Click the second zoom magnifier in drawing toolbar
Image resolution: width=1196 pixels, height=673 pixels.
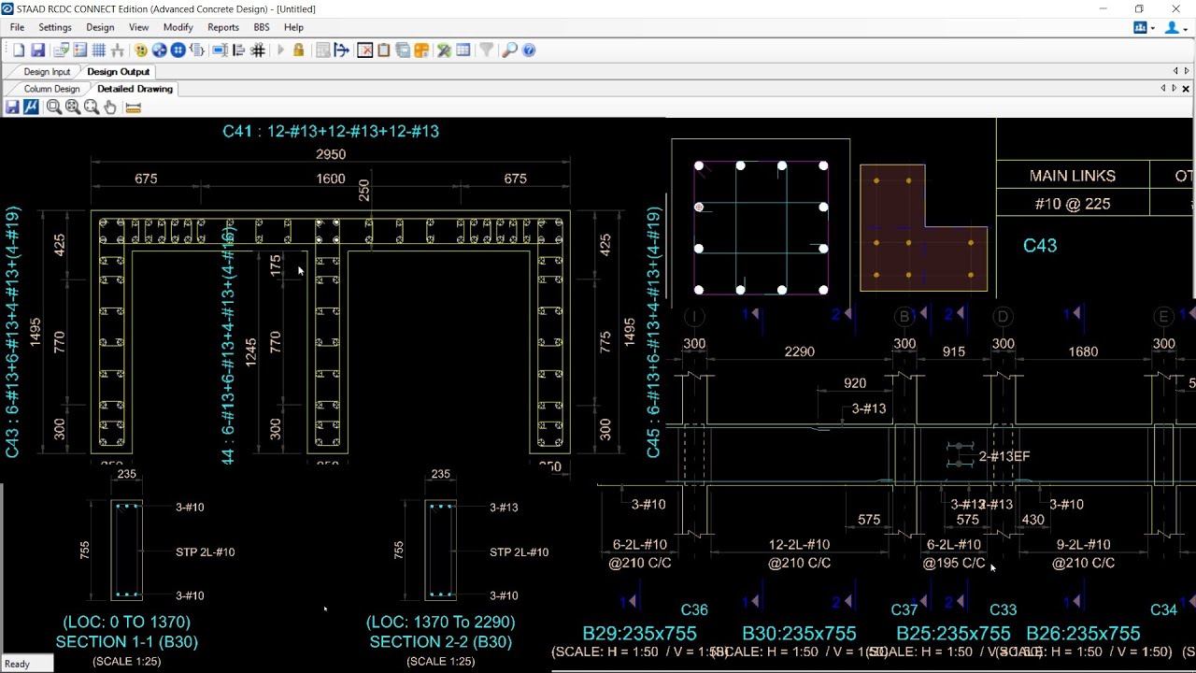coord(73,107)
